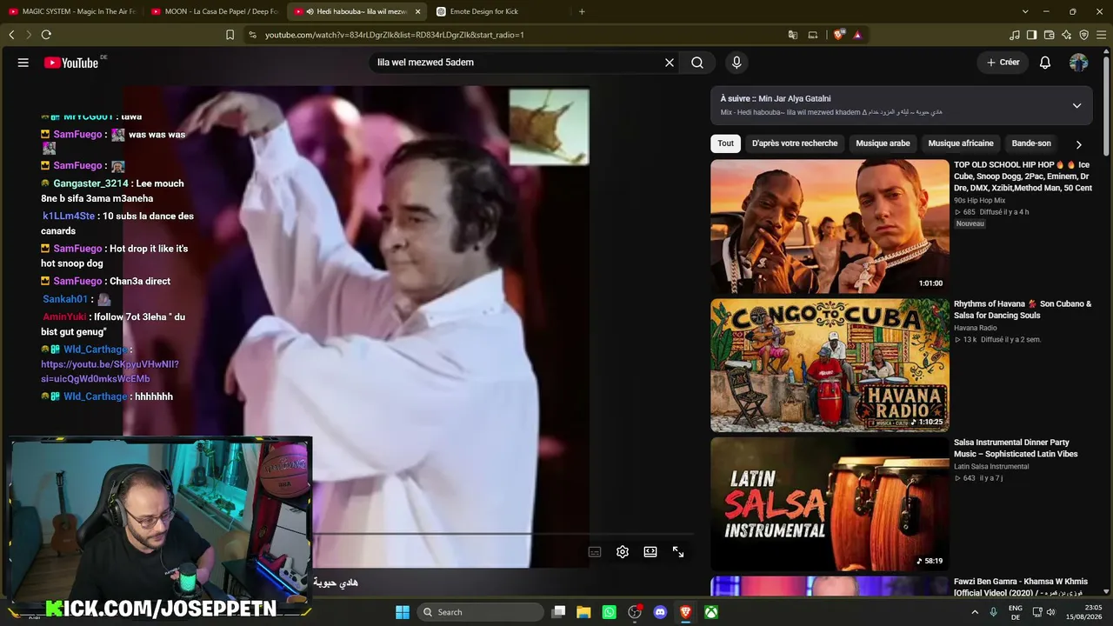This screenshot has width=1113, height=626.
Task: Toggle the browser sidebar panel
Action: pos(1031,35)
